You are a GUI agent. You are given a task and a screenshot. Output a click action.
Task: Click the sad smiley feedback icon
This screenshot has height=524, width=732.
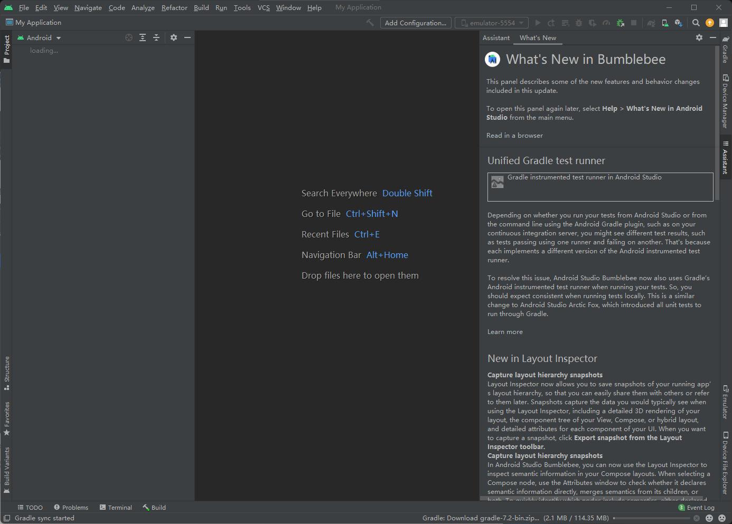coord(722,518)
